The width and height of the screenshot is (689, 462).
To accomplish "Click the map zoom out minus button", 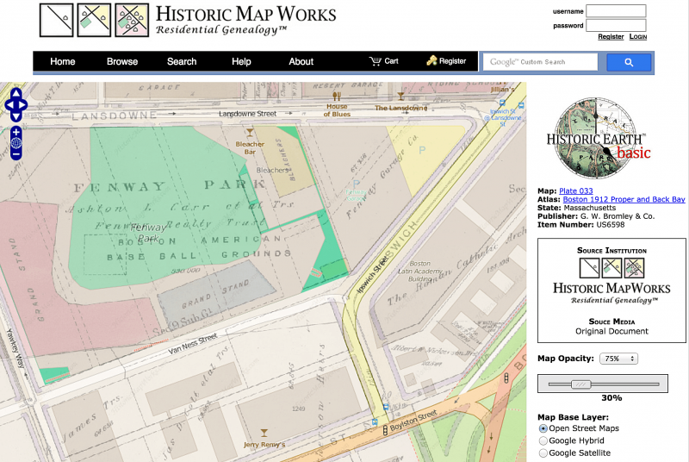I will [x=16, y=154].
